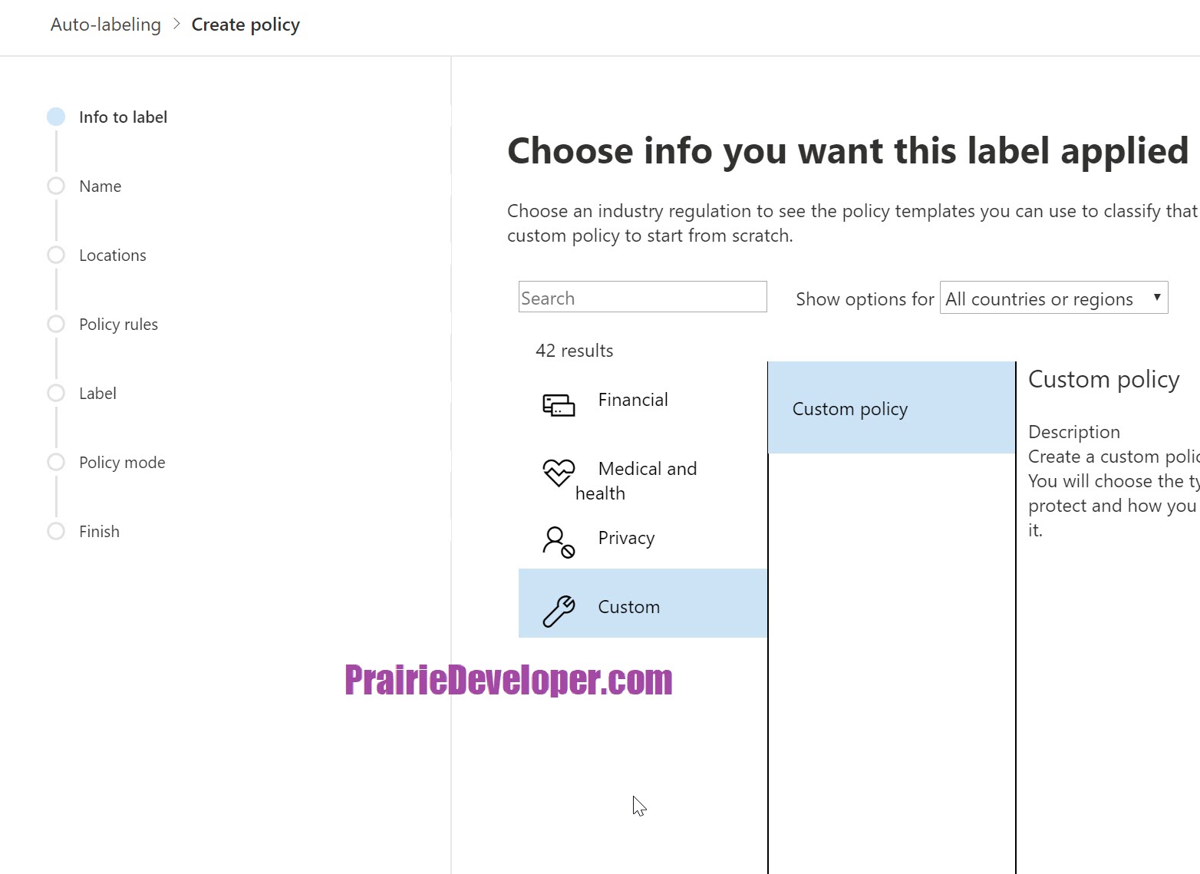This screenshot has height=874, width=1200.
Task: Select the Custom policy template
Action: coord(892,408)
